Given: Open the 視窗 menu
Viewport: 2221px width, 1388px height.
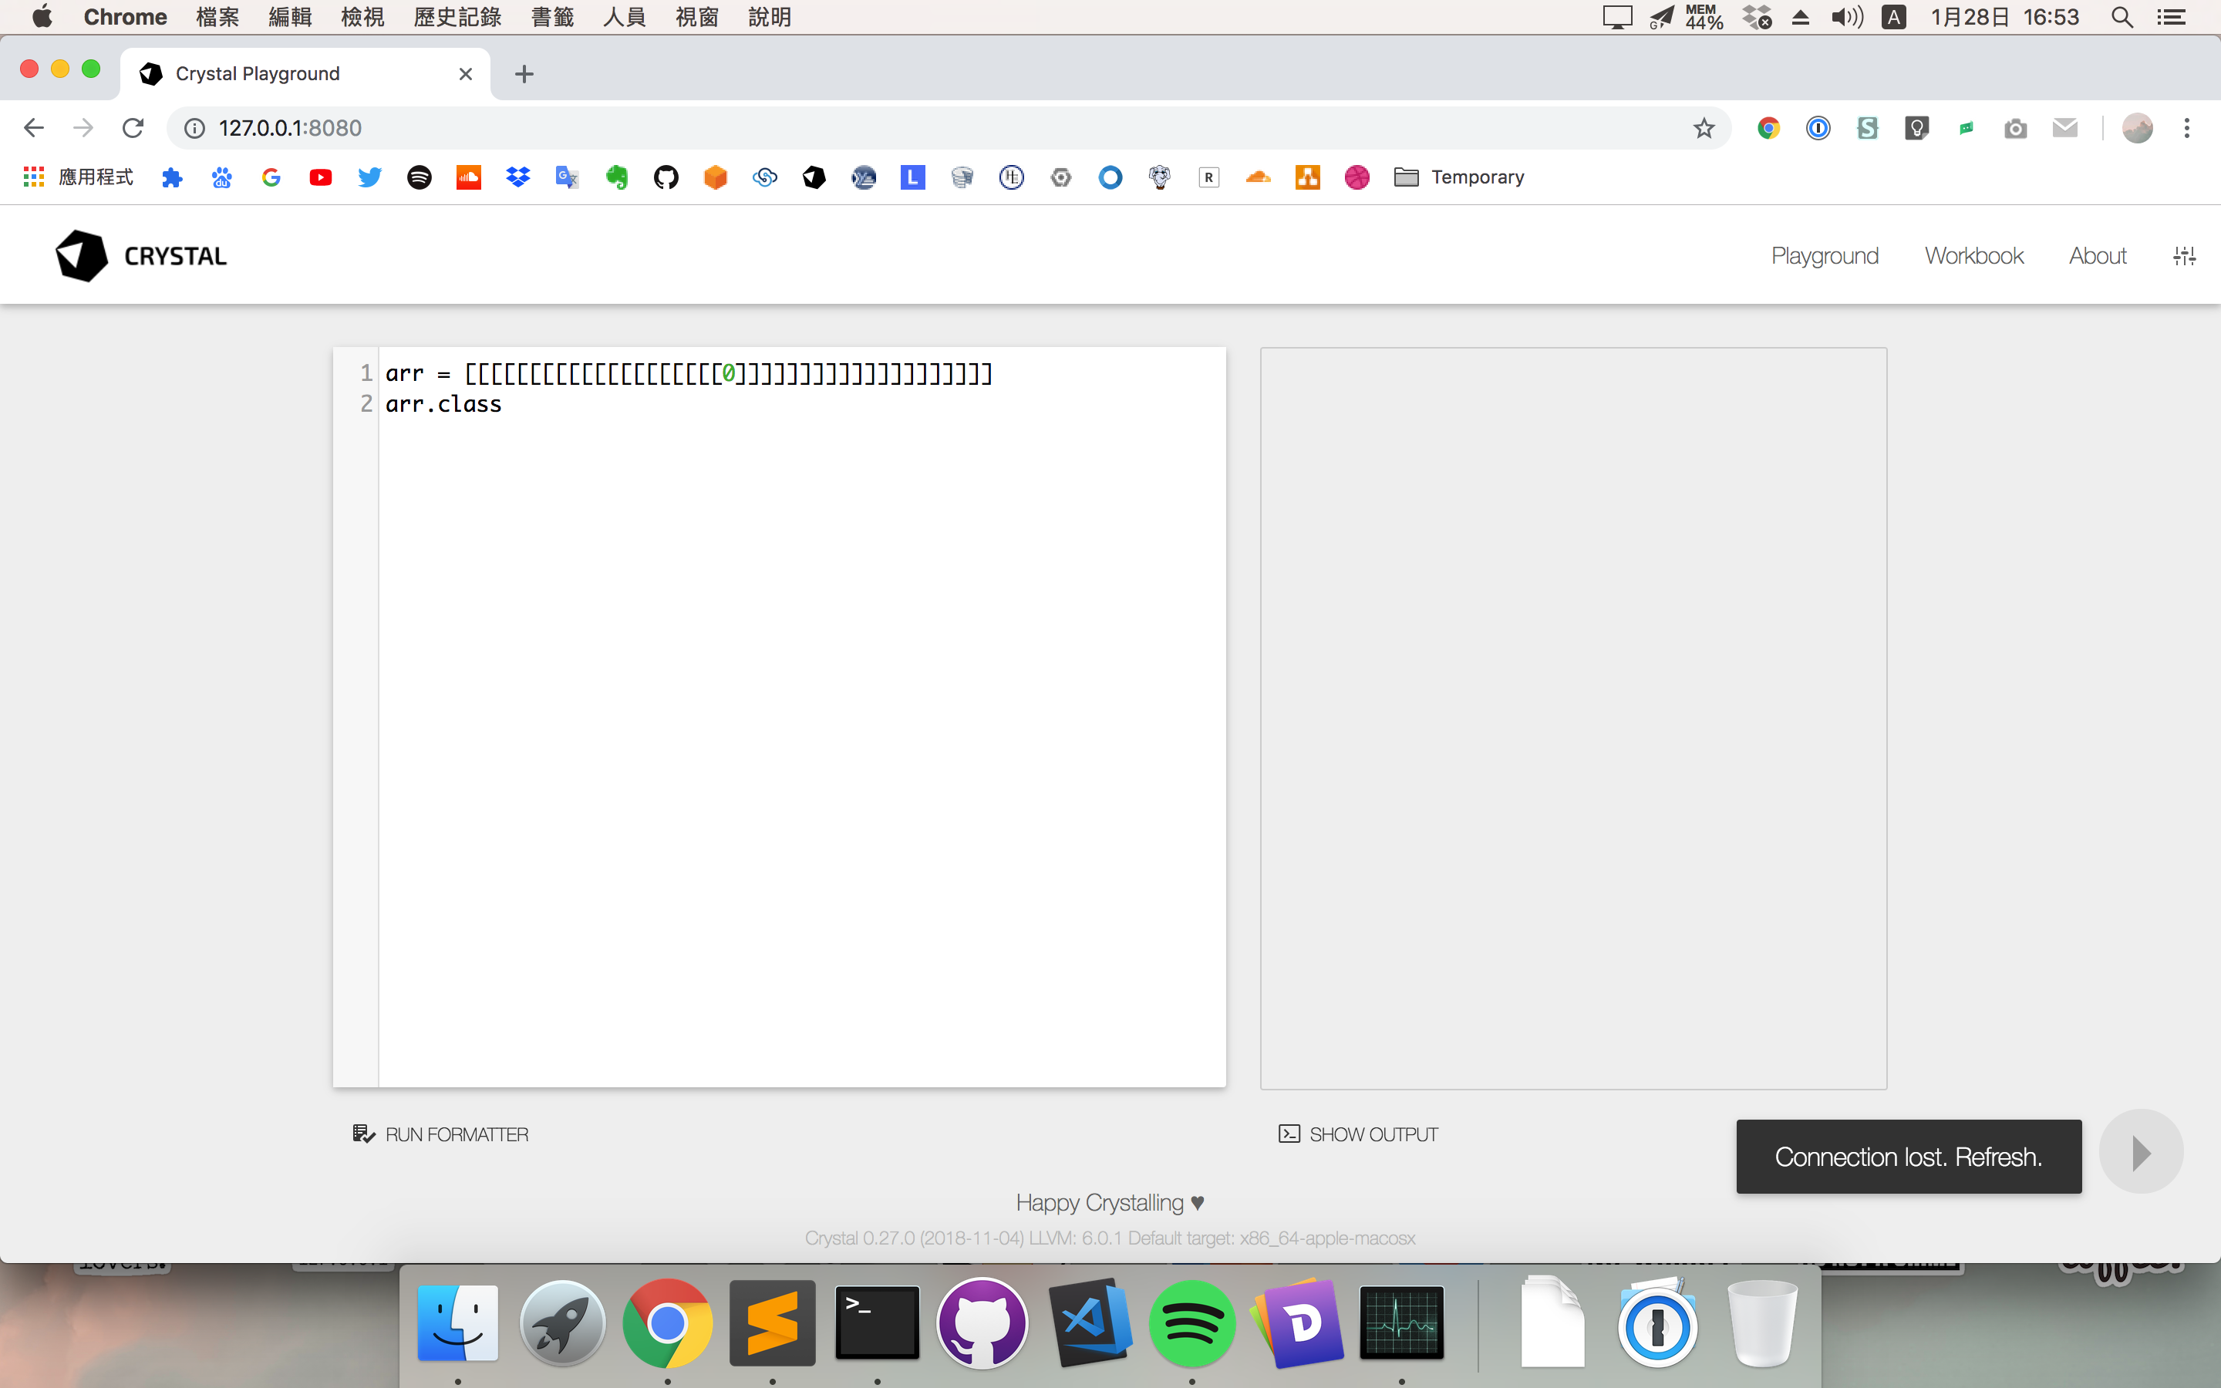Looking at the screenshot, I should point(696,18).
